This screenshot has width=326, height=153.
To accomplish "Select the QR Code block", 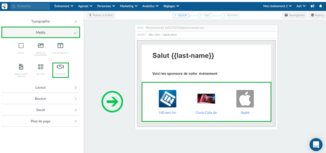I will point(41,70).
